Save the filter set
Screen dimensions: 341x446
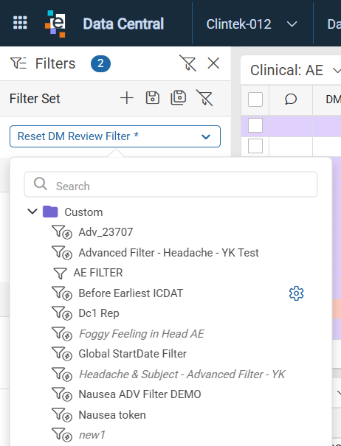153,98
